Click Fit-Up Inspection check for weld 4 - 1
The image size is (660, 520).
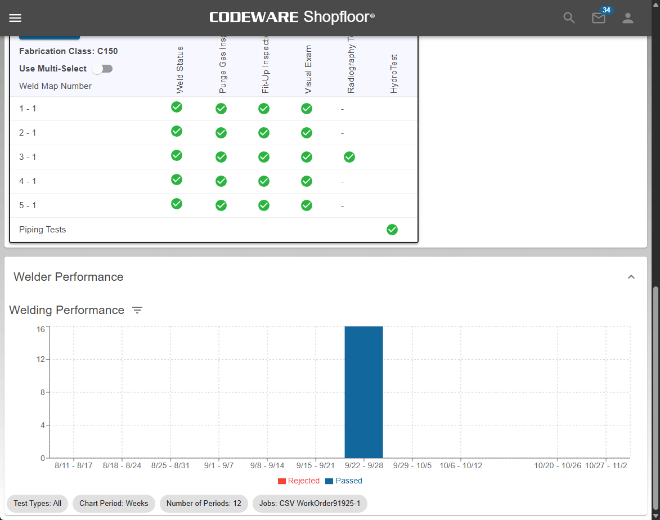[x=264, y=181]
